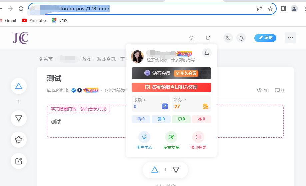Open notification bell inside the user popup
This screenshot has width=306, height=186.
coord(207,53)
